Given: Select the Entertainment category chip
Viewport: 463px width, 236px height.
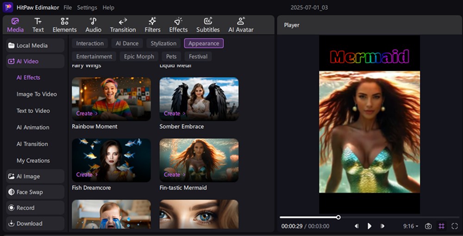Looking at the screenshot, I should tap(94, 56).
